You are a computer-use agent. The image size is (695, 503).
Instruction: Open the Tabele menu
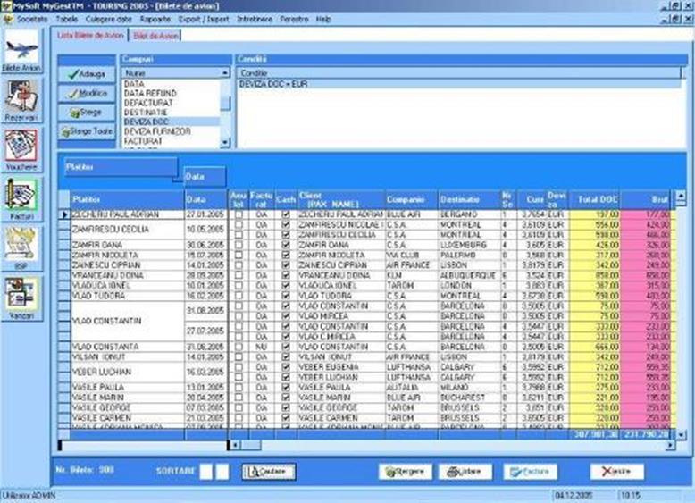pos(67,19)
